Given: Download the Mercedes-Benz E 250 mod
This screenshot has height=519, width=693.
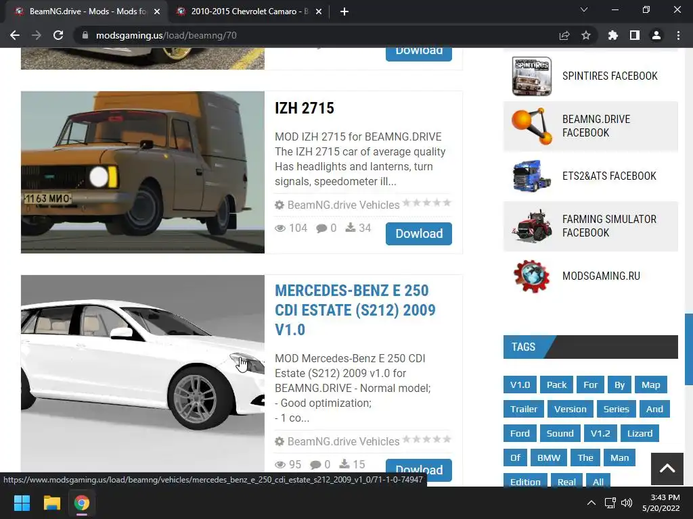Looking at the screenshot, I should [x=418, y=470].
